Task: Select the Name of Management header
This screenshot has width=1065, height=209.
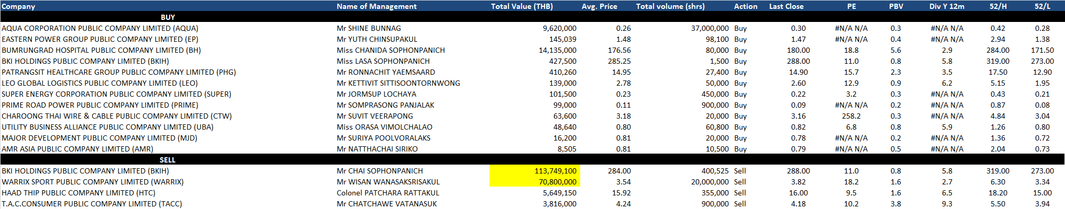Action: point(376,6)
